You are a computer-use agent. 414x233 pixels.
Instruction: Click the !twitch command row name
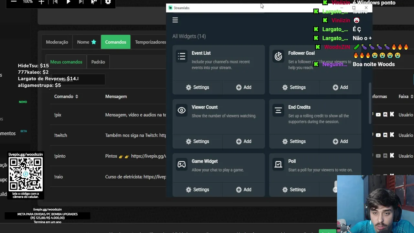point(60,135)
